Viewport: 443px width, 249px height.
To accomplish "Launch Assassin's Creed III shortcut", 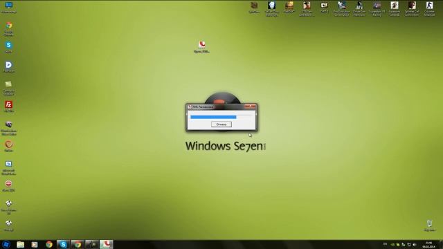I will (x=395, y=9).
